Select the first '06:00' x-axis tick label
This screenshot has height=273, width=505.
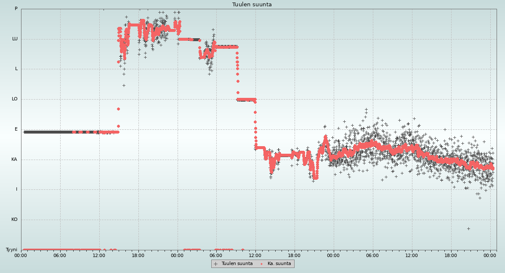click(x=60, y=255)
